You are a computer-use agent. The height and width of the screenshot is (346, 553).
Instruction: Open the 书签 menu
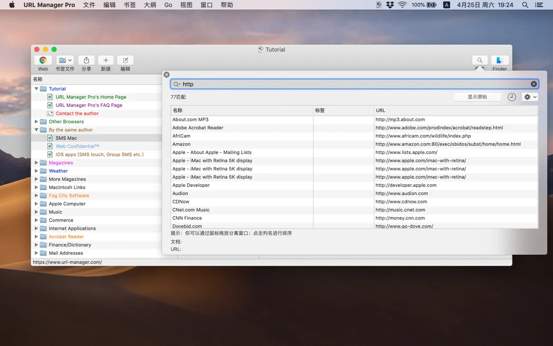129,5
